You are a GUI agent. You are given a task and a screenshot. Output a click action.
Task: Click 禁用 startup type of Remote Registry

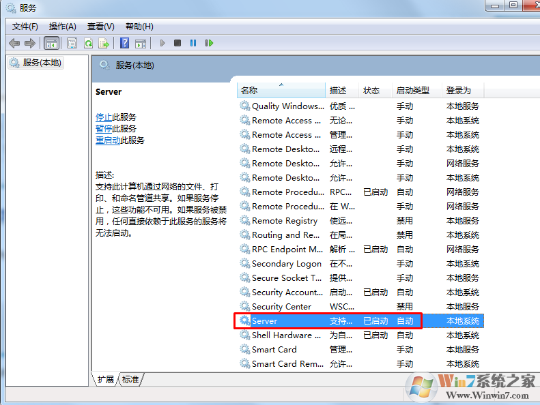point(405,220)
